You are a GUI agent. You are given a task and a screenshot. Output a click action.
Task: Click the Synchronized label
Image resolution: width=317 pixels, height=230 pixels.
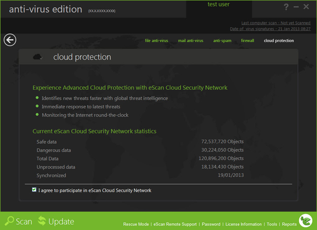tap(51, 175)
